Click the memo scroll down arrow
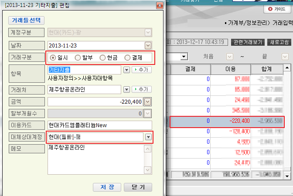The height and width of the screenshot is (196, 293). point(148,170)
